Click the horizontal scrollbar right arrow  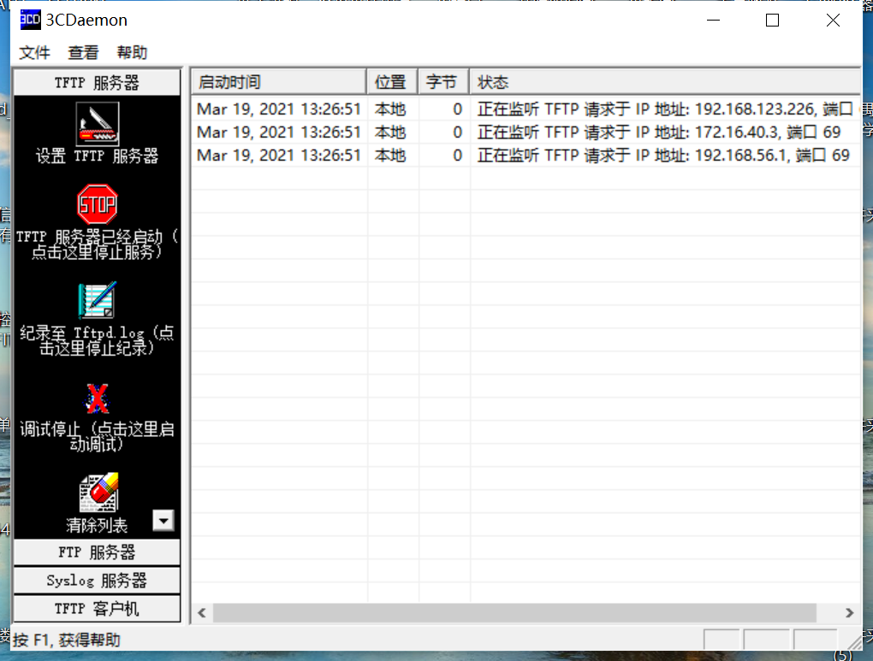click(x=850, y=612)
